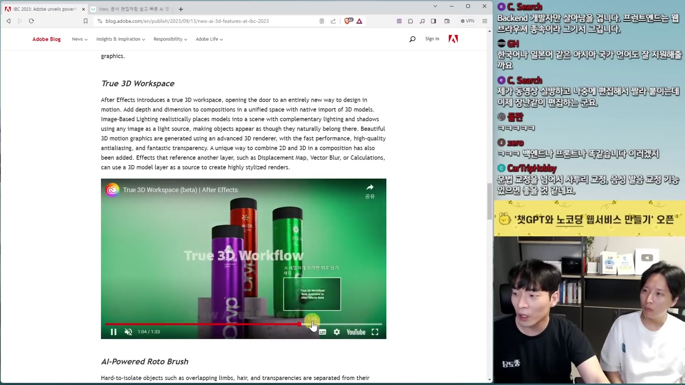The width and height of the screenshot is (685, 385).
Task: Unmute the video sound
Action: (x=128, y=332)
